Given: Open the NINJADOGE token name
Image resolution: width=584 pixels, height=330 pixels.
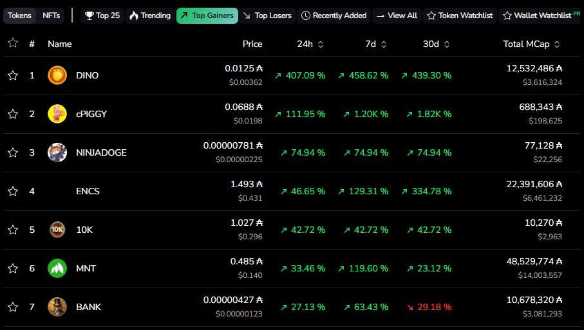Looking at the screenshot, I should coord(101,152).
